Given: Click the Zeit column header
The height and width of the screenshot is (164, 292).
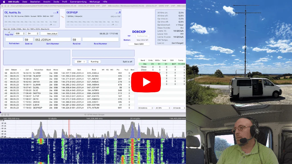Looking at the screenshot, I should [x=27, y=70].
